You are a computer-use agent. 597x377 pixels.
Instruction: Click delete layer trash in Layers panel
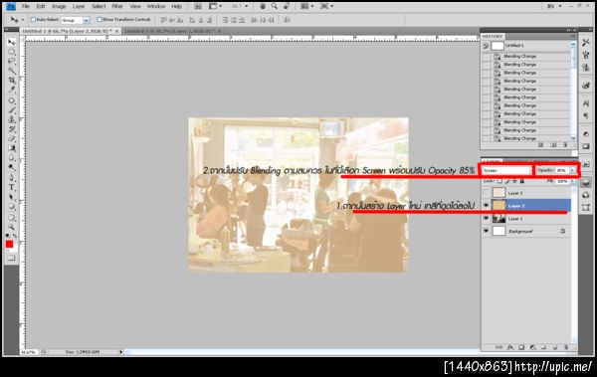(566, 347)
